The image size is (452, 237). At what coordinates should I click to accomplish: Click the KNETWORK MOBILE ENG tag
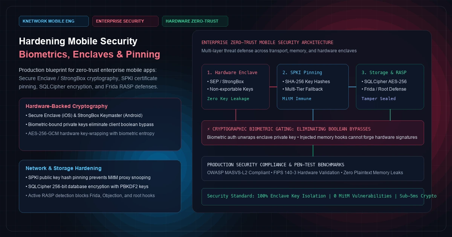pyautogui.click(x=54, y=21)
